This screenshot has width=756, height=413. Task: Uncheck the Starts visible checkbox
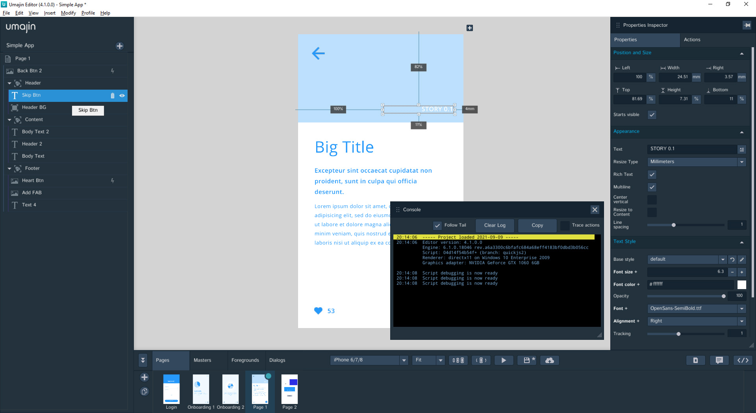[x=652, y=115]
